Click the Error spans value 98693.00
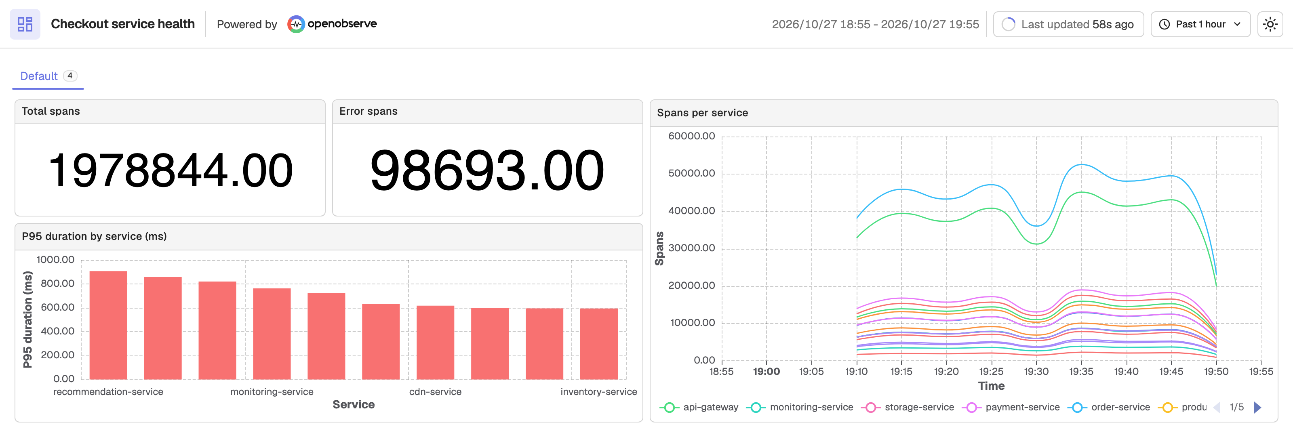This screenshot has width=1293, height=433. (487, 170)
